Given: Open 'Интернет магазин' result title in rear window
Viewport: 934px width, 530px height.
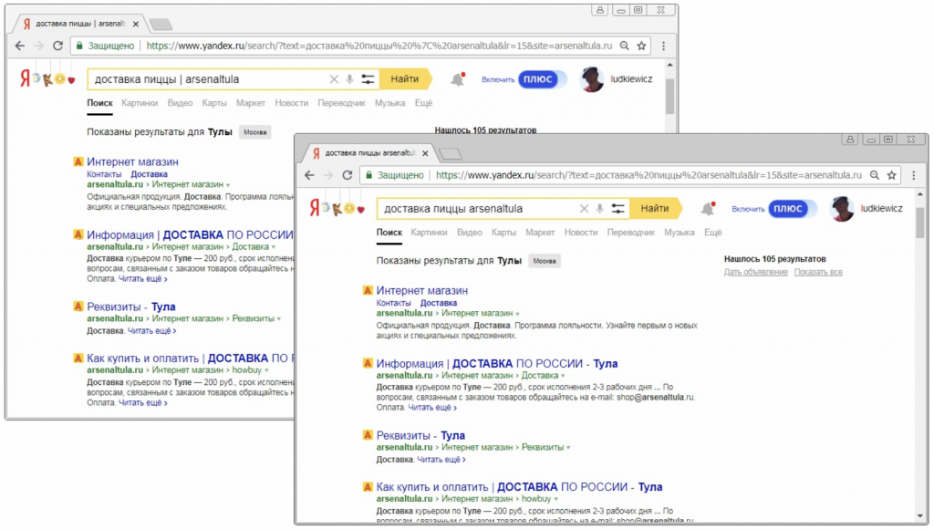Looking at the screenshot, I should [x=132, y=162].
